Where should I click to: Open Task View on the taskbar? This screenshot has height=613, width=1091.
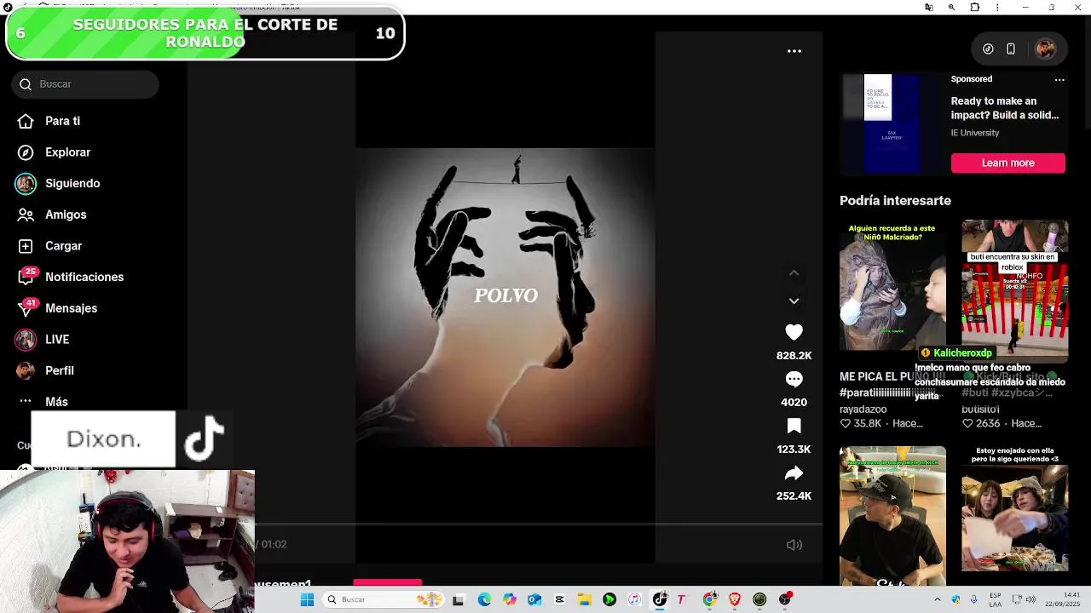458,599
